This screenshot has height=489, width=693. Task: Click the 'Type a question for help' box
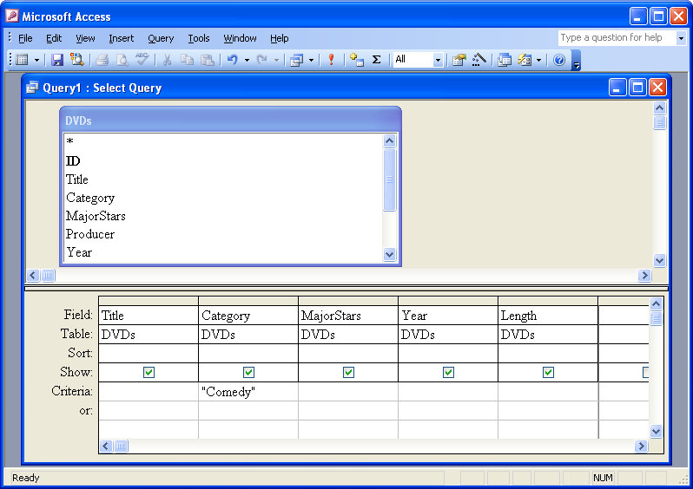617,38
